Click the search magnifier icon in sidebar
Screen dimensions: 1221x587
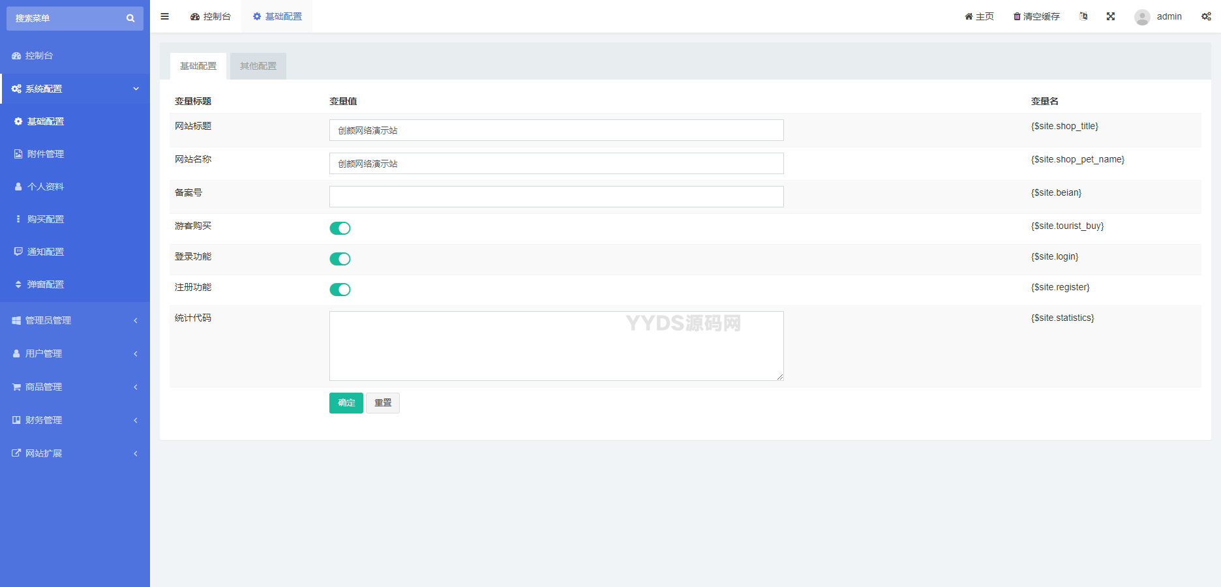(x=130, y=18)
